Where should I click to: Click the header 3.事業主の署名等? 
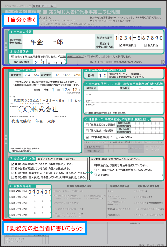tap(22, 70)
